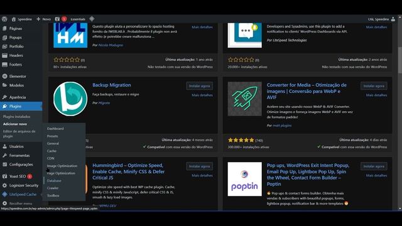Open the Novo new content menu
Viewport: 402px width, 226px height.
point(44,19)
